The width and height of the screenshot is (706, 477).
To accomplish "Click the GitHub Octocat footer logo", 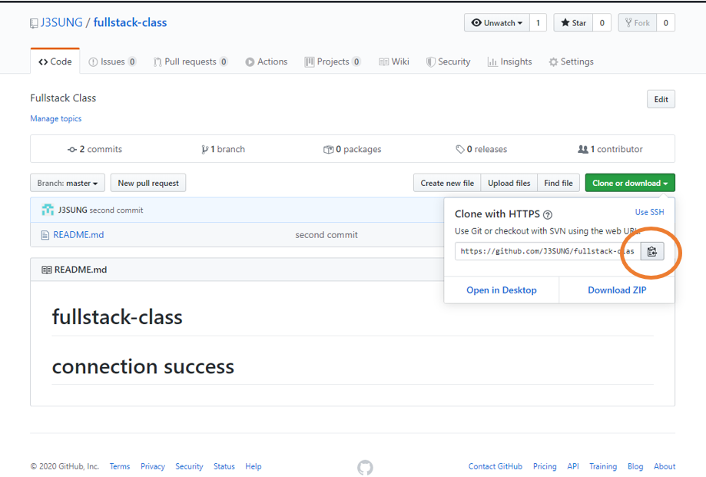I will coord(365,467).
